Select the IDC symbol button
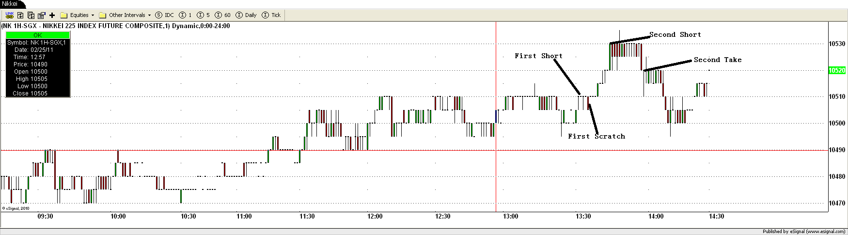 [x=164, y=15]
